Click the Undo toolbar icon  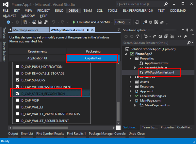coord(54,22)
